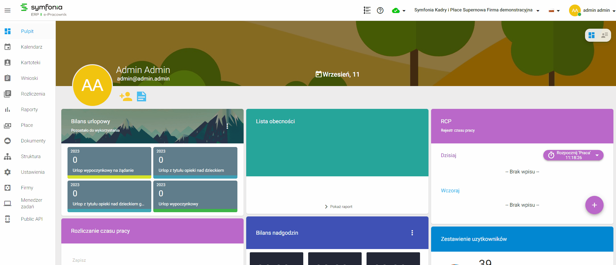Open the hamburger menu icon
The image size is (616, 265).
(x=8, y=10)
